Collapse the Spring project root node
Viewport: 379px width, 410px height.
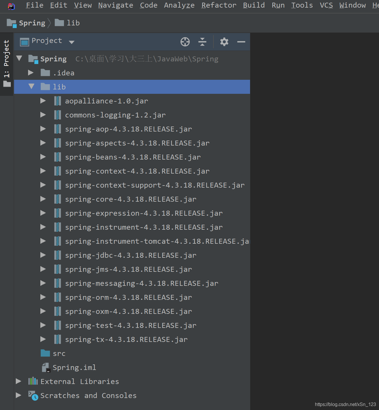click(x=19, y=58)
